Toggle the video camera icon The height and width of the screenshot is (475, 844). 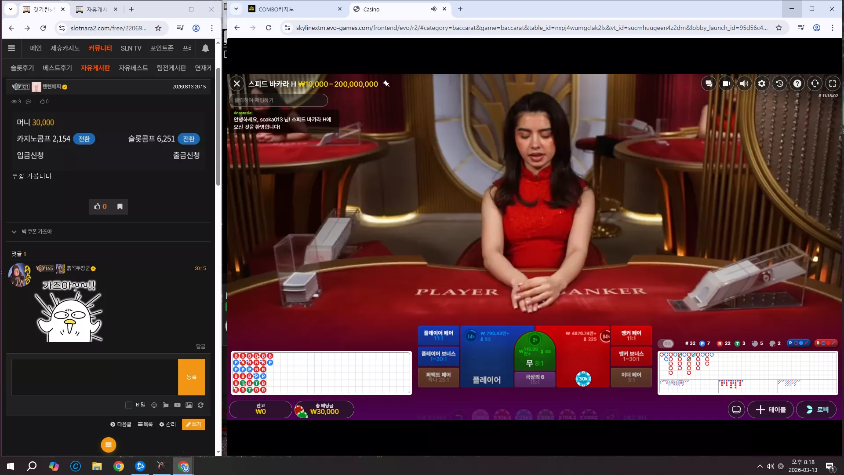(x=727, y=84)
